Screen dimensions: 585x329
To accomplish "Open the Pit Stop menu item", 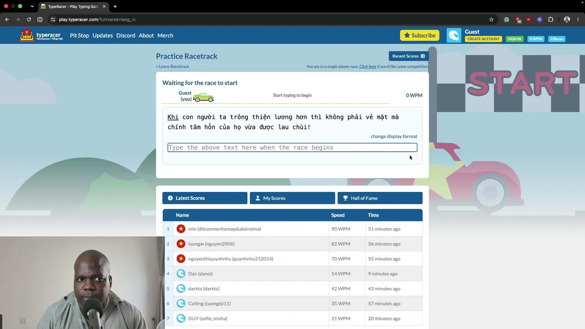I will click(80, 36).
